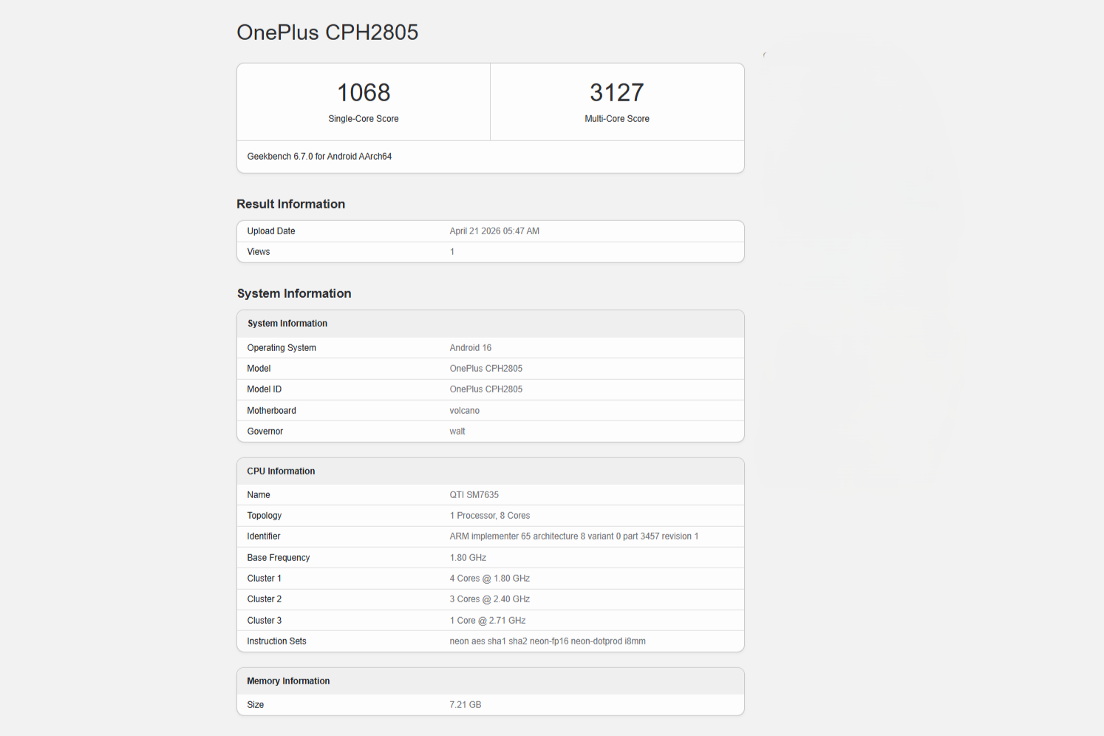Click the topology value 1 Processor, 8 Cores
Viewport: 1104px width, 736px height.
489,516
